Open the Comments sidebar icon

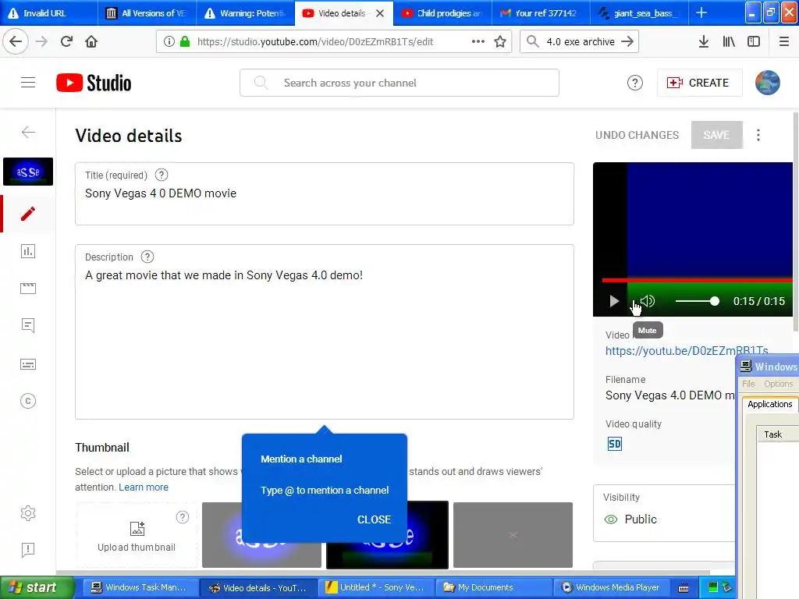(28, 325)
